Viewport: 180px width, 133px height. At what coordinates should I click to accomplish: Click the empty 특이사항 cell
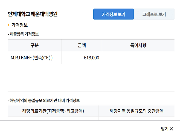(x=138, y=58)
